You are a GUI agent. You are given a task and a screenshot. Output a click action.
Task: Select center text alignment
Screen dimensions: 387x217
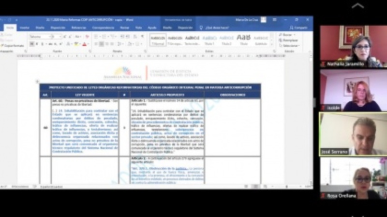[101, 44]
